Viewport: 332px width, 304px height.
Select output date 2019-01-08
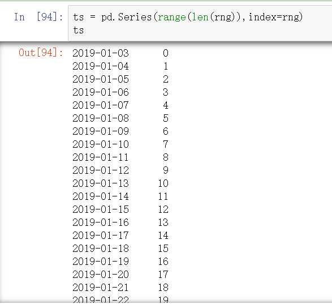click(x=101, y=118)
